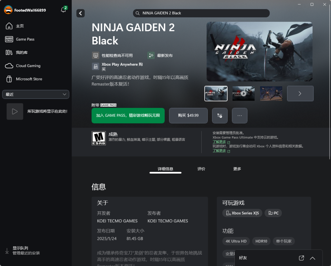This screenshot has width=331, height=266.
Task: Click the recent games play placeholder icon
Action: [15, 112]
